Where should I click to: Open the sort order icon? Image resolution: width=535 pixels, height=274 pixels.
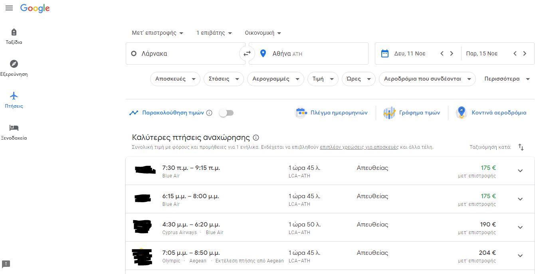click(521, 147)
